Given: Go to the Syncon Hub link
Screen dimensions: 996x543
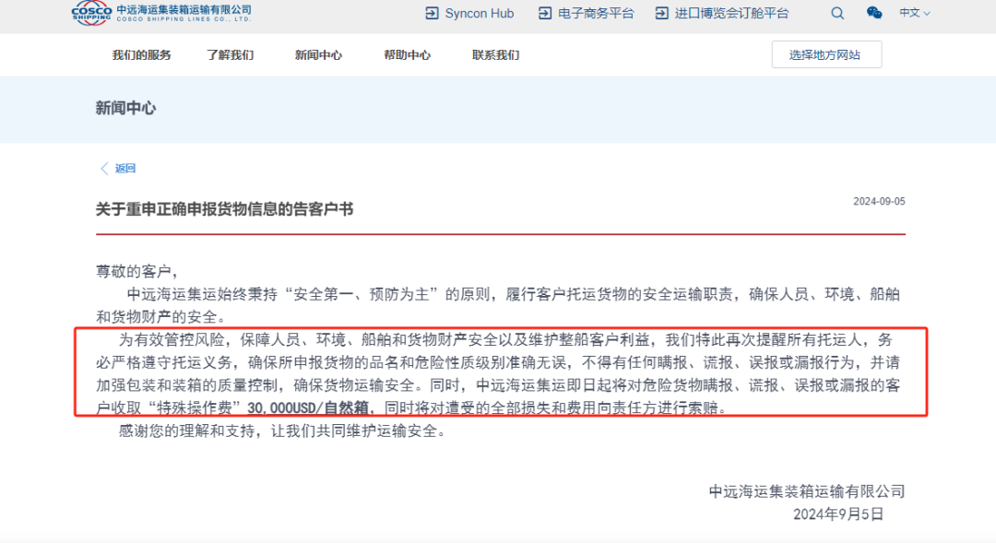Looking at the screenshot, I should click(480, 13).
